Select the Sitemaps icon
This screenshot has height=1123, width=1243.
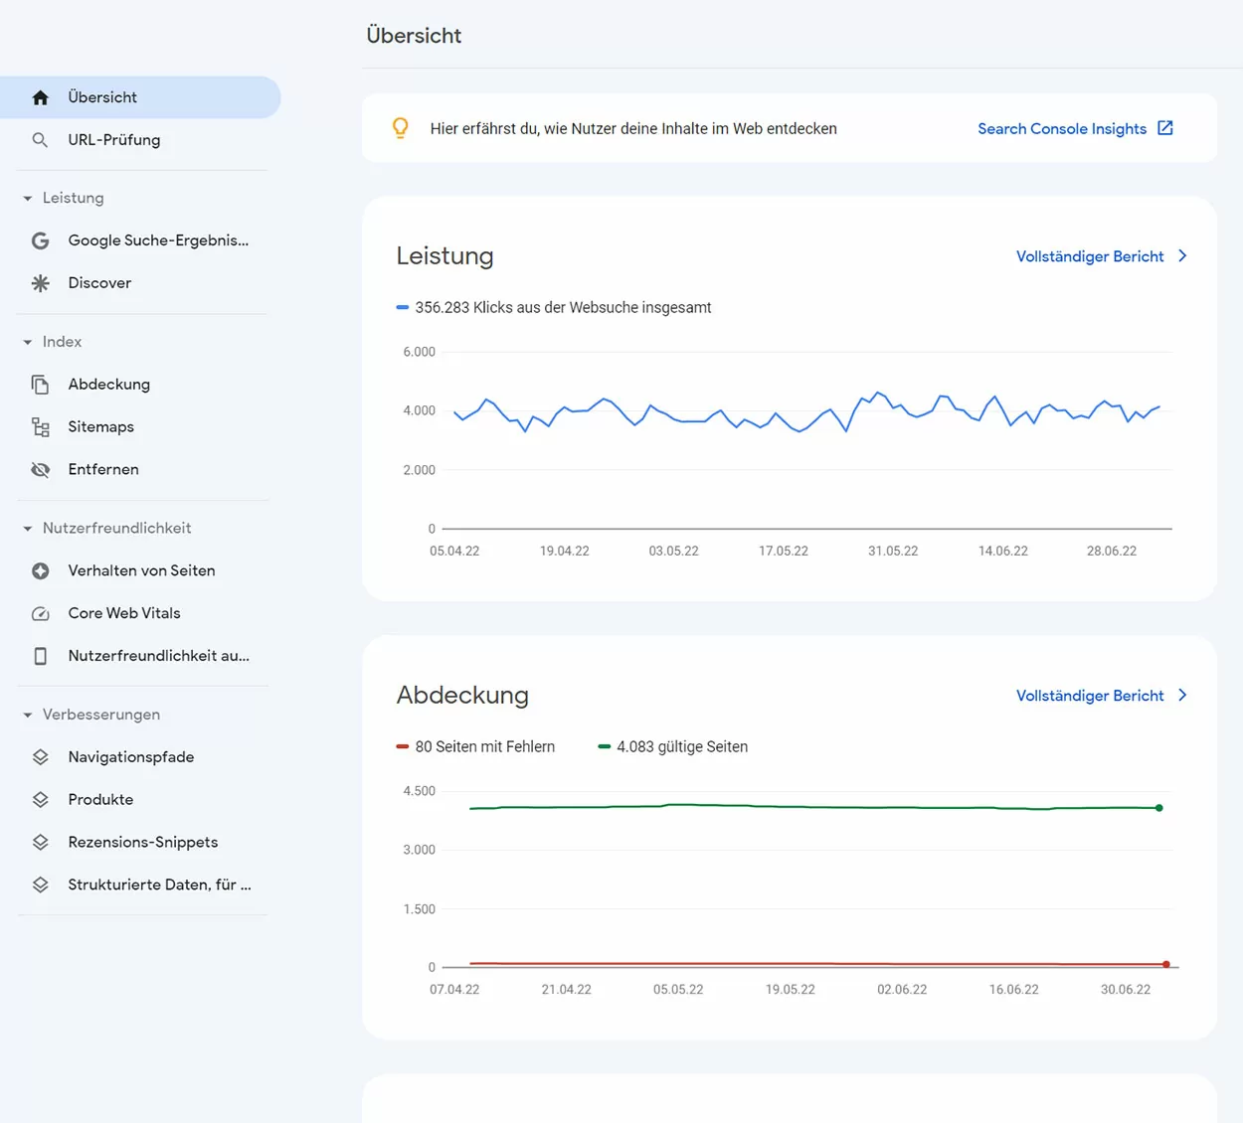[x=40, y=426]
